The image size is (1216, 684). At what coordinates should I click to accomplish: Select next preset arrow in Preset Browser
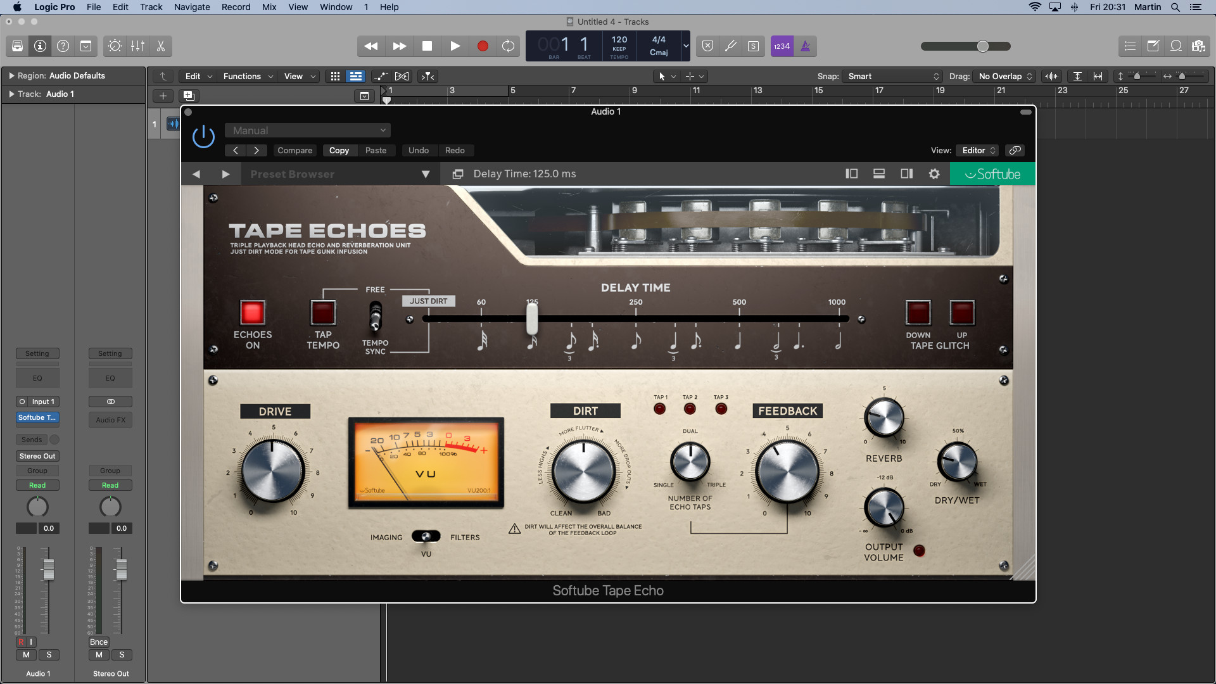pyautogui.click(x=225, y=174)
